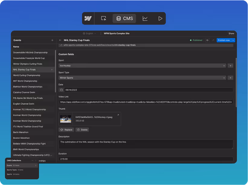
Task: Click the preview play icon
Action: click(x=160, y=18)
